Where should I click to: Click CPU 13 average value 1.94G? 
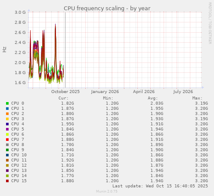pyautogui.click(x=157, y=171)
